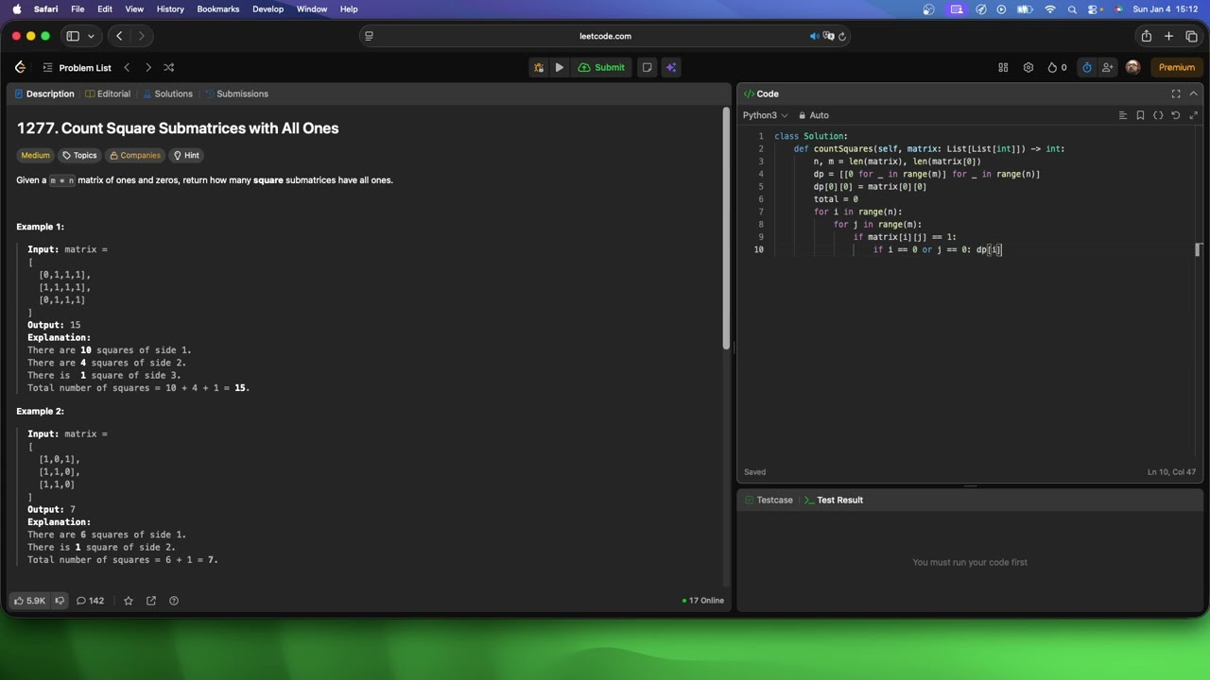Screen dimensions: 1210x680
Task: Pick a random problem with shuffle icon
Action: (168, 67)
